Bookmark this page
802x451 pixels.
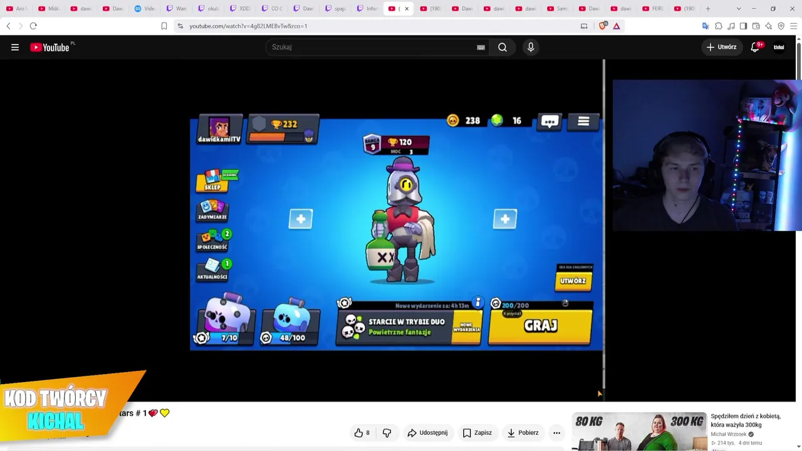pyautogui.click(x=164, y=26)
